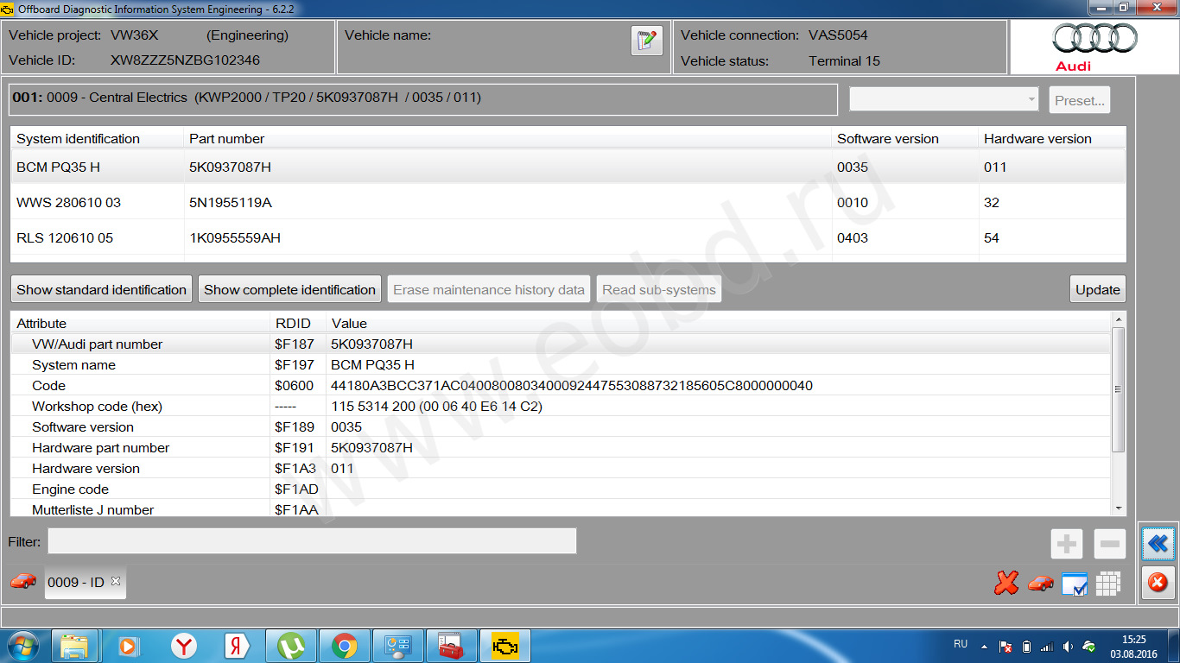The image size is (1180, 663).
Task: Click Show standard identification button
Action: pos(102,289)
